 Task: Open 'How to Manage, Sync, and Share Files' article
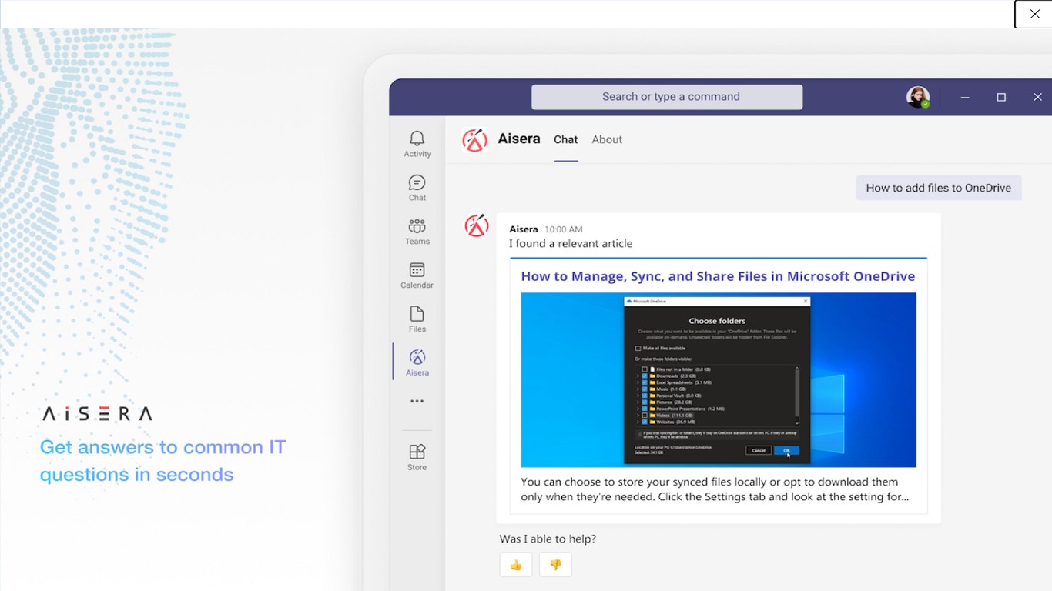718,276
